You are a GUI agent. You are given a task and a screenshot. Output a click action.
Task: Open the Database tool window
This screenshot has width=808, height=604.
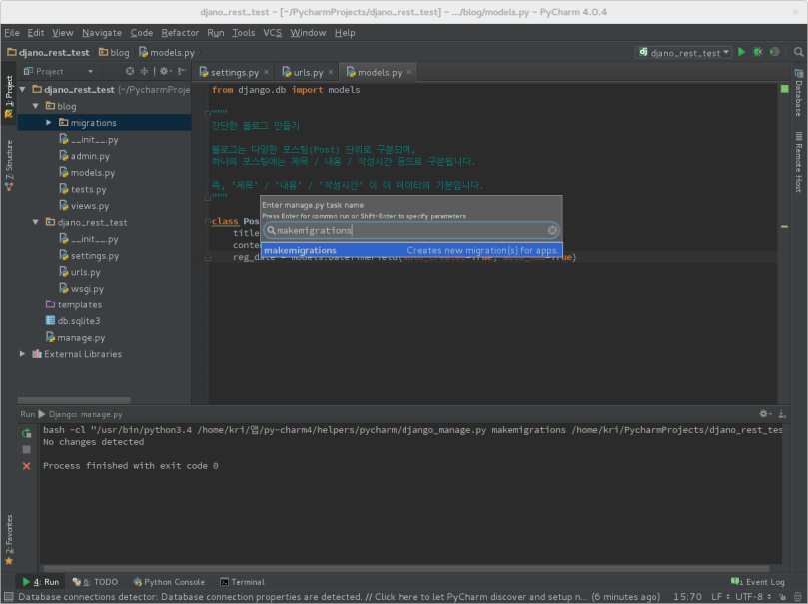[799, 92]
